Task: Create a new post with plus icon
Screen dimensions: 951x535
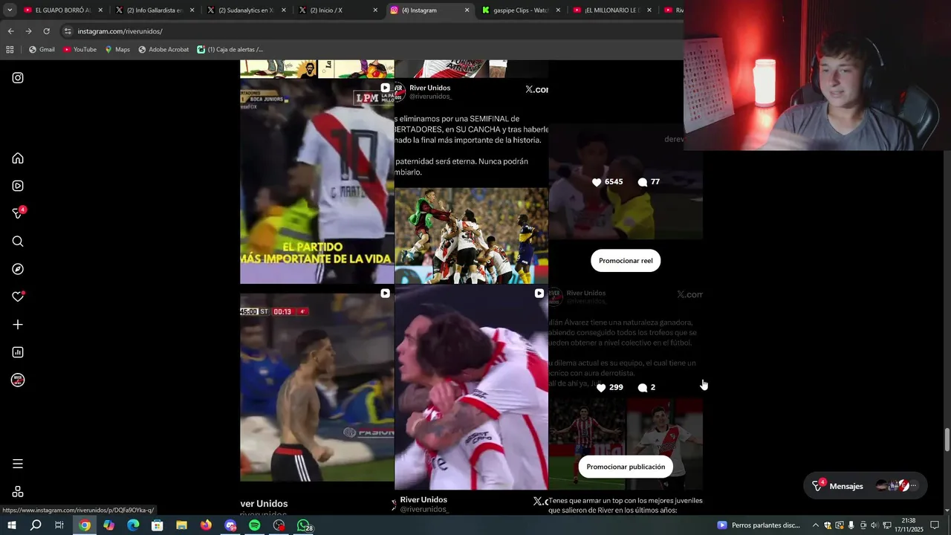Action: [18, 325]
